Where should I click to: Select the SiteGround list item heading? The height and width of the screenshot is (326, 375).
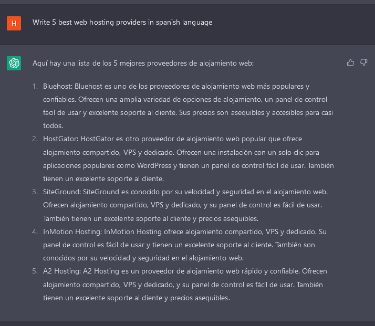[x=62, y=192]
